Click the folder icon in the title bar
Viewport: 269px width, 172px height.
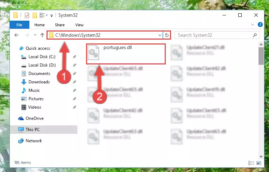[x=15, y=15]
